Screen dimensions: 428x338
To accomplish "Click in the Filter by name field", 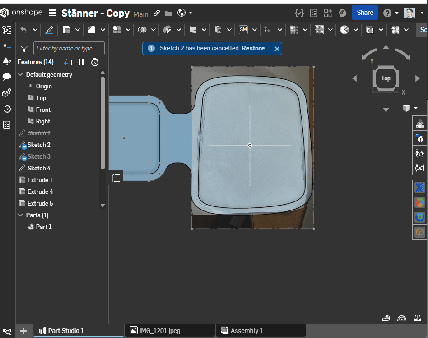I will click(x=69, y=48).
